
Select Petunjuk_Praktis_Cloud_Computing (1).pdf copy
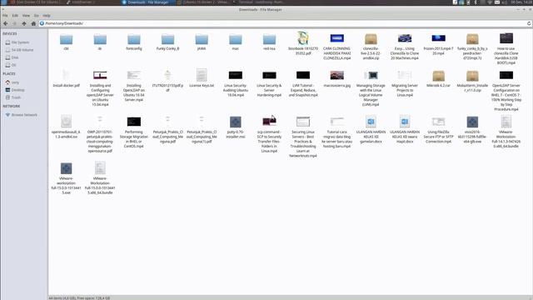[x=202, y=130]
